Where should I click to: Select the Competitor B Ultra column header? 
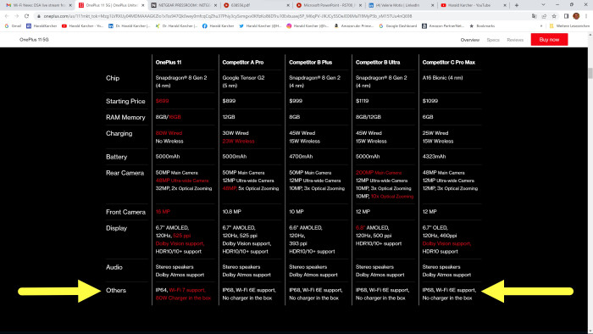(x=378, y=62)
